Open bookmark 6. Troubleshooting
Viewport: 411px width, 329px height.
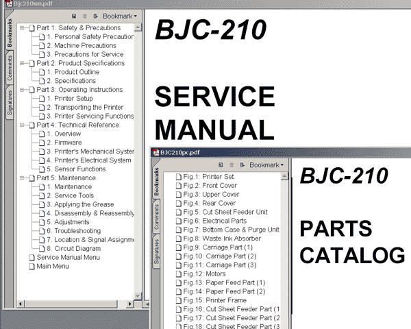74,231
